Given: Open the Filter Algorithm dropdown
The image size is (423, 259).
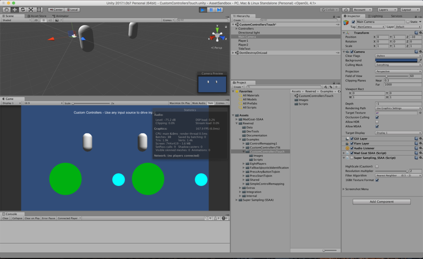Looking at the screenshot, I should point(398,176).
